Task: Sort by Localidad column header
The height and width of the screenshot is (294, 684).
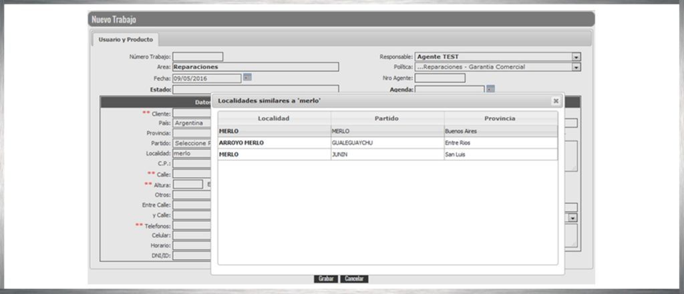Action: pyautogui.click(x=274, y=118)
